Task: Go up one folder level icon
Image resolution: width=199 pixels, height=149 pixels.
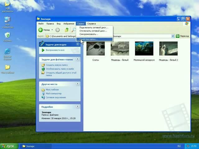Action: pos(67,30)
